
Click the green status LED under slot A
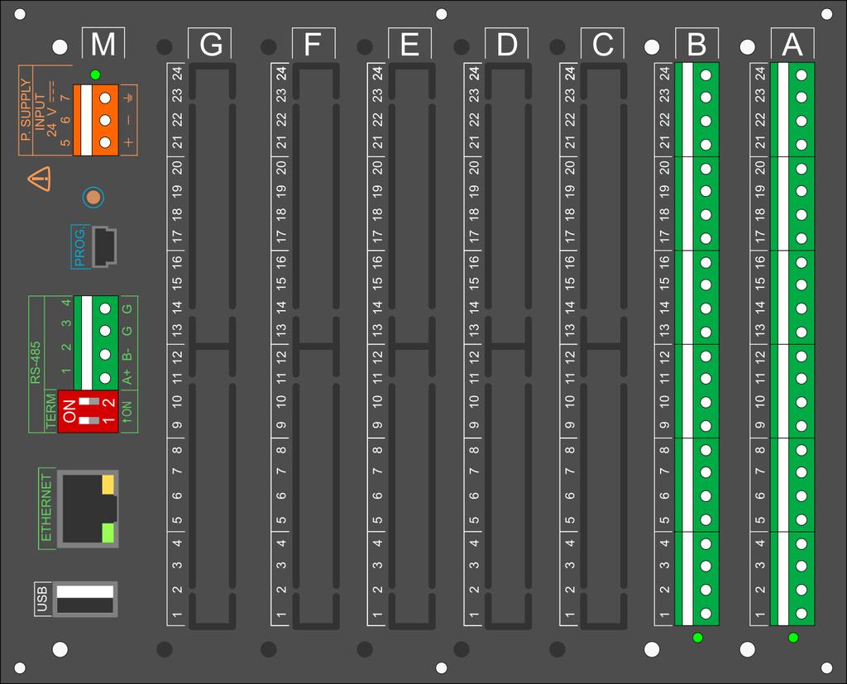click(793, 638)
